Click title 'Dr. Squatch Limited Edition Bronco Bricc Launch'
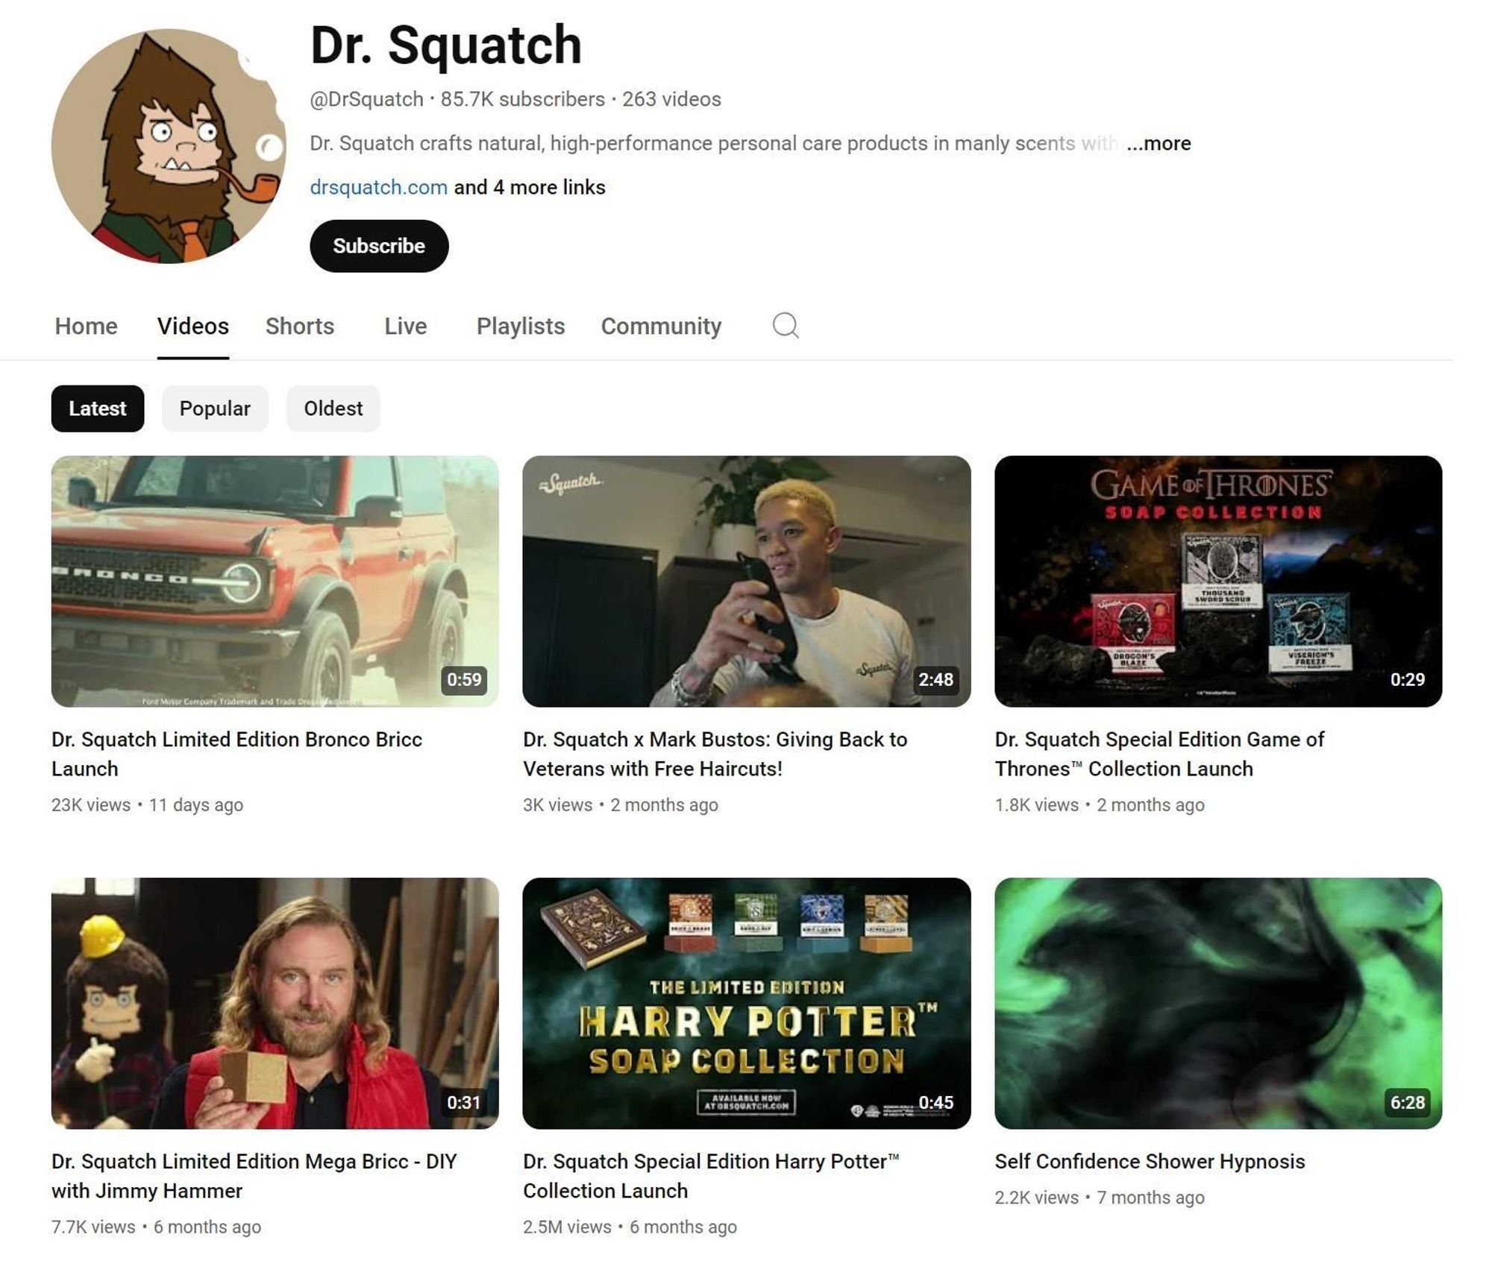Image resolution: width=1492 pixels, height=1281 pixels. 236,754
